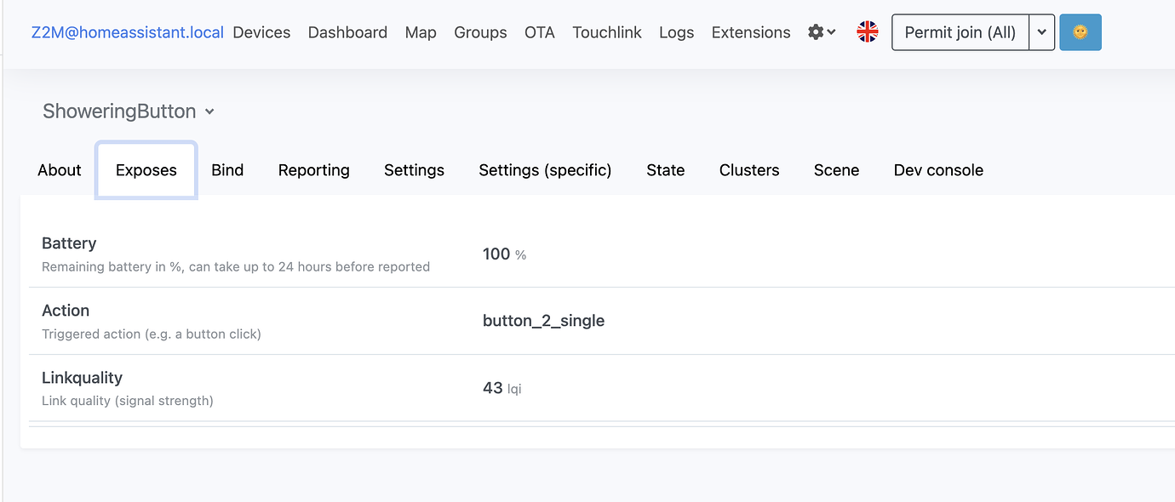Switch to the About tab
Image resolution: width=1175 pixels, height=502 pixels.
click(x=58, y=169)
